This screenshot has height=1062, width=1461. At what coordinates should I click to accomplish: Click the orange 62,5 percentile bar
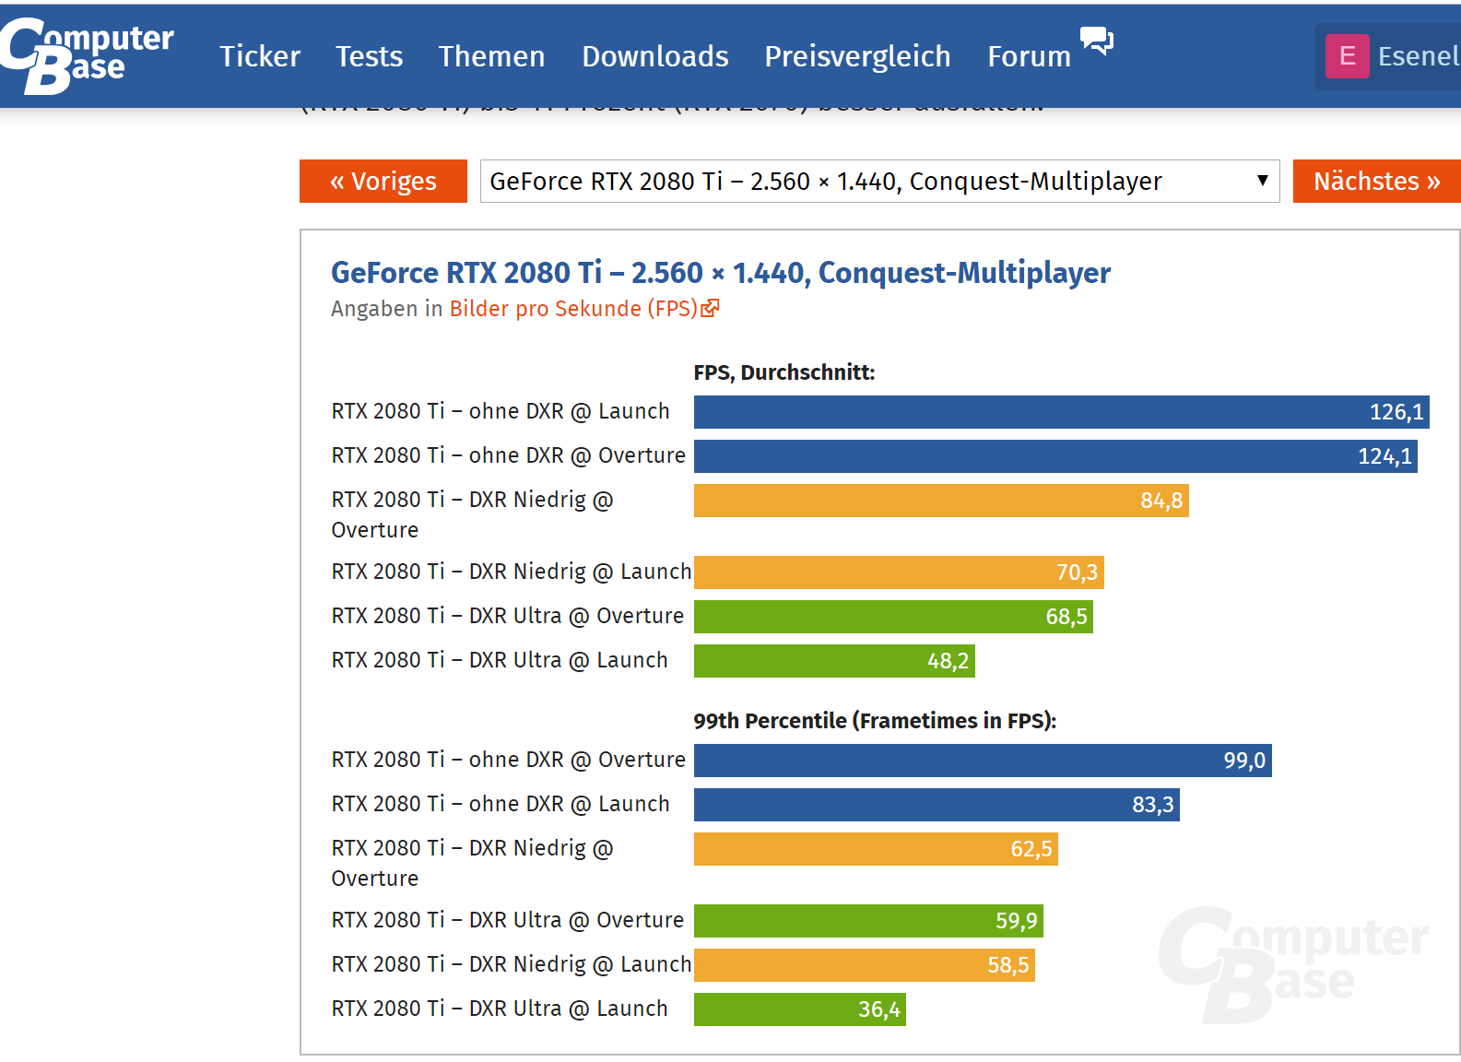pos(876,849)
